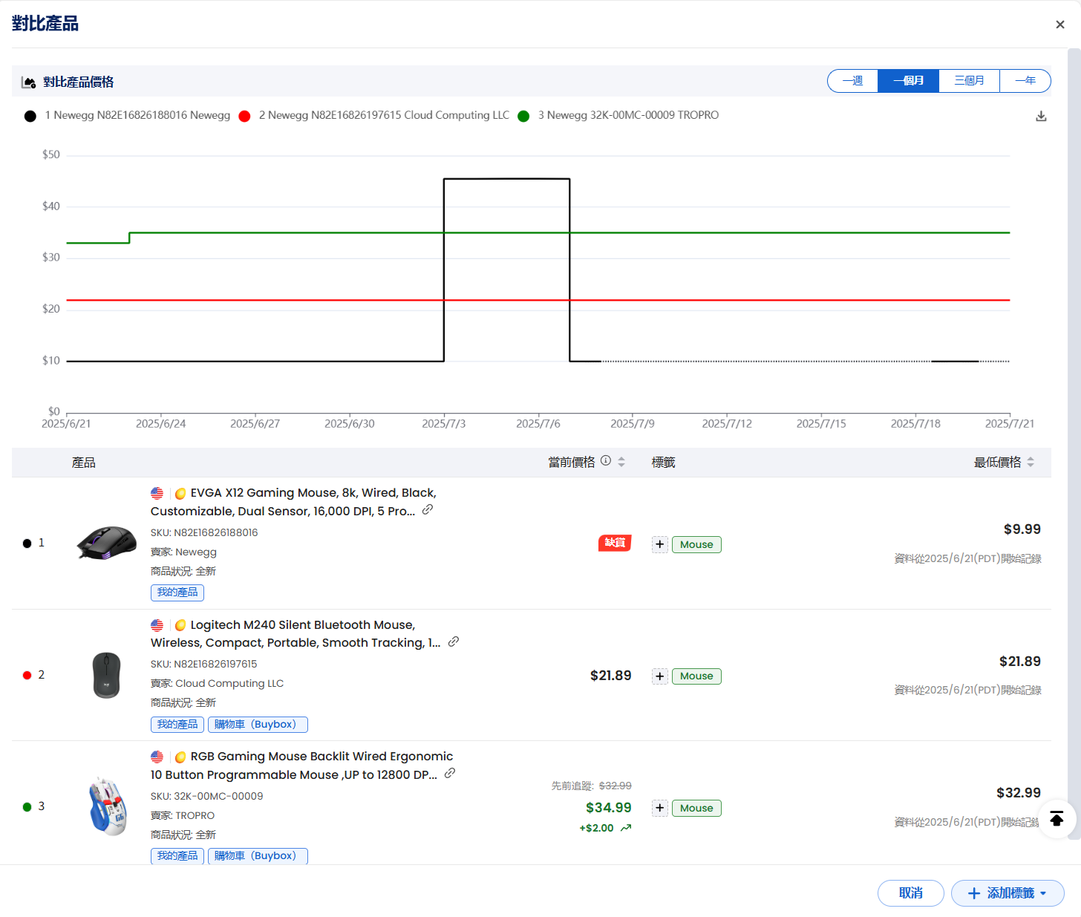Click the US flag icon on EVGA row
This screenshot has height=917, width=1081.
click(x=157, y=493)
